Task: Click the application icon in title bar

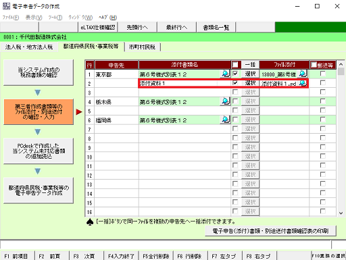Action: click(x=6, y=6)
